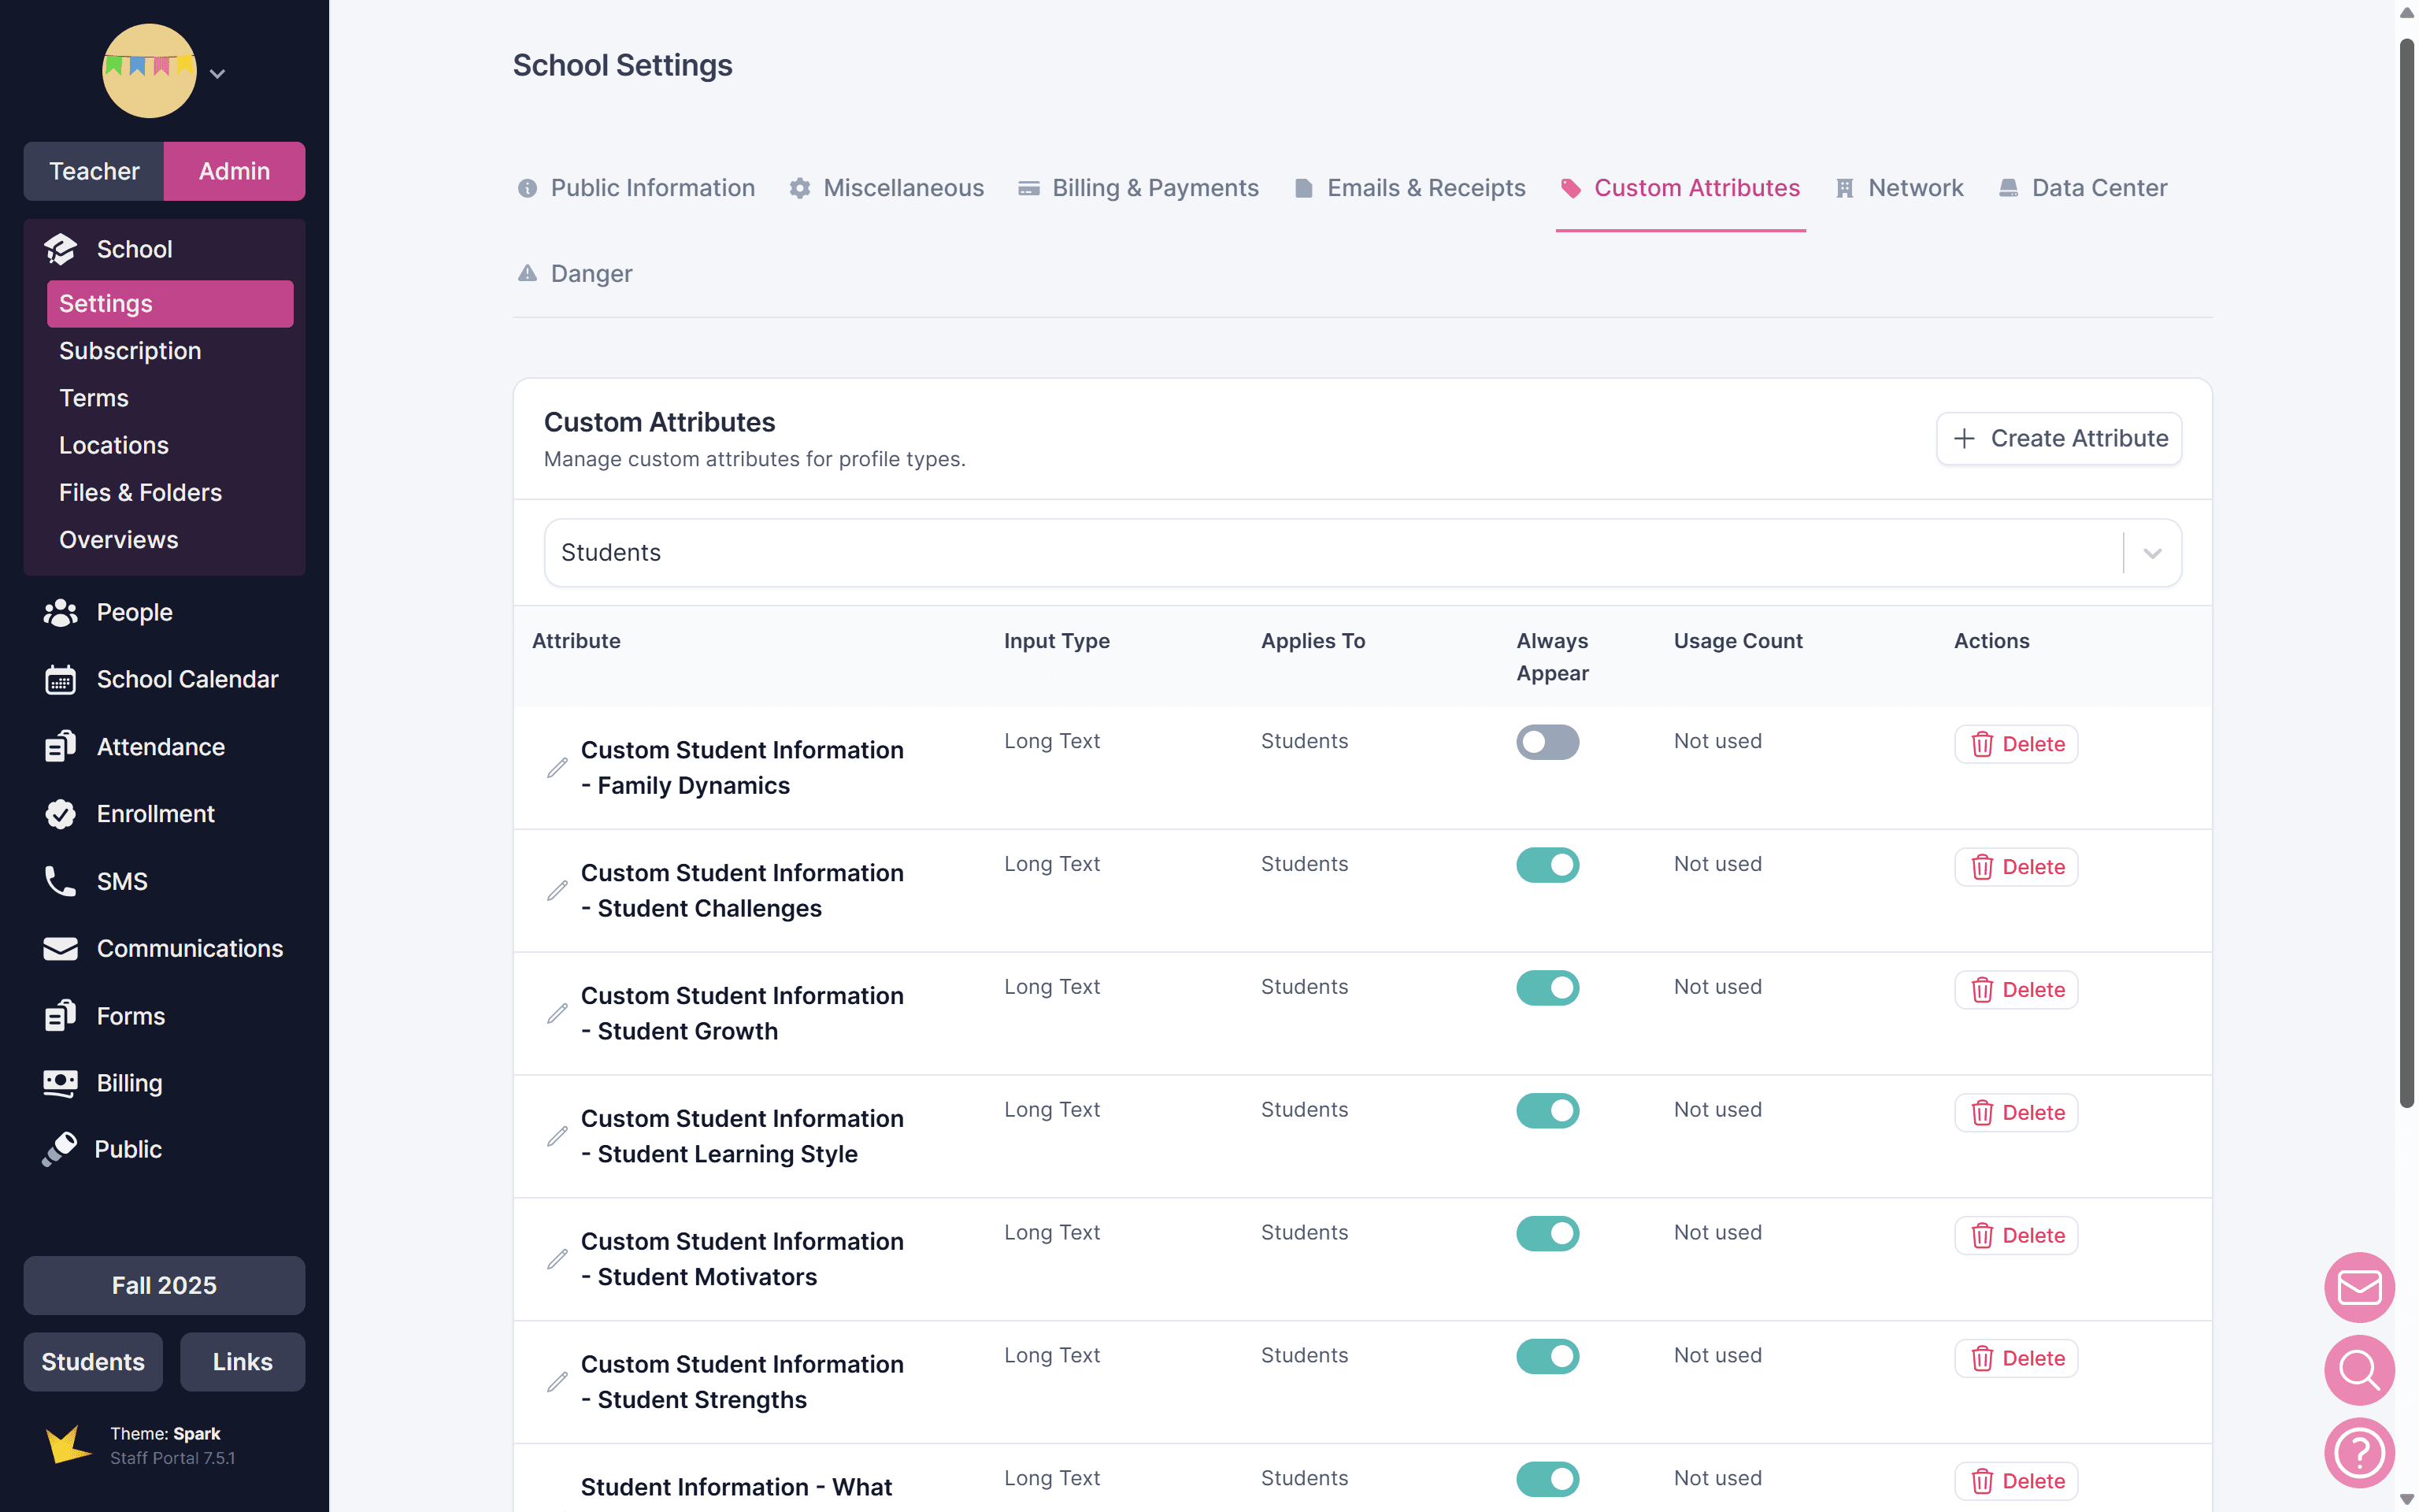2419x1512 pixels.
Task: Click the page vertical scrollbar
Action: [x=2406, y=570]
